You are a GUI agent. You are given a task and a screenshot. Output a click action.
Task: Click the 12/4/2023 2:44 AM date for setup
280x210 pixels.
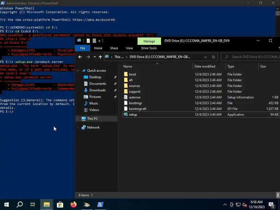click(208, 115)
